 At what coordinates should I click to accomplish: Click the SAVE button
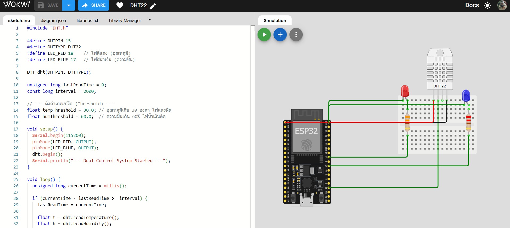(48, 5)
